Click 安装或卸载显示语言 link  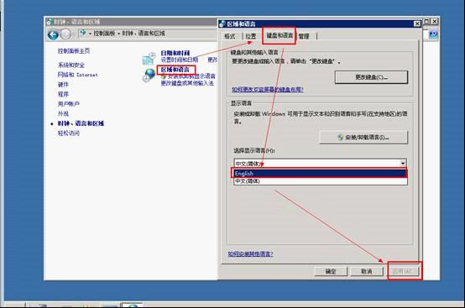[x=191, y=76]
